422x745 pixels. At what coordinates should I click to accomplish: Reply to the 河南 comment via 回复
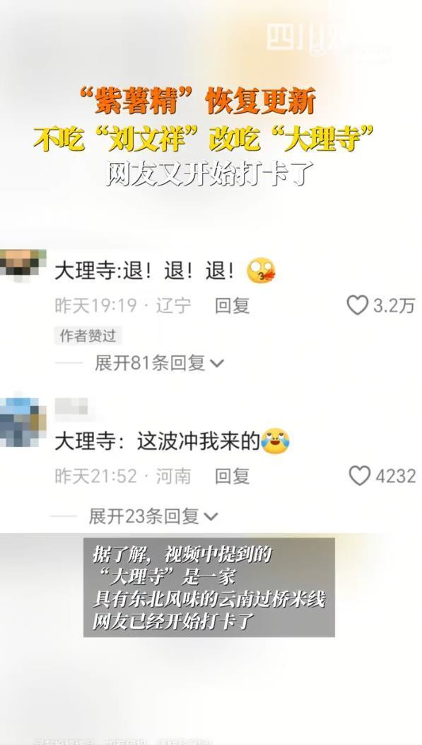(233, 476)
